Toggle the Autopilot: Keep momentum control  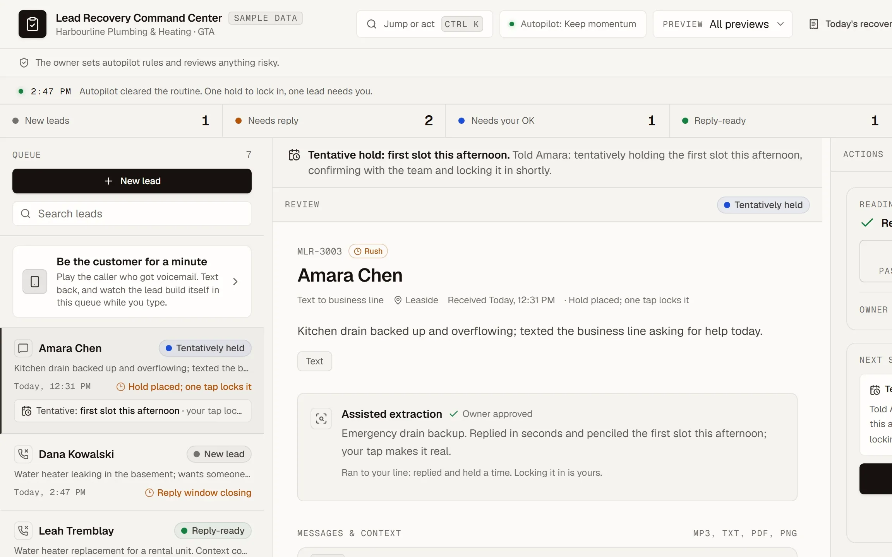pyautogui.click(x=573, y=24)
